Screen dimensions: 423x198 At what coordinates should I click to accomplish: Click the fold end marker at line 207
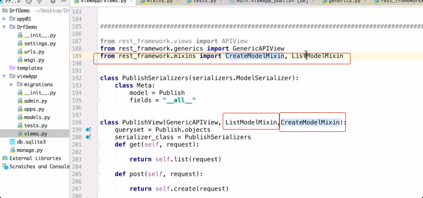click(x=98, y=189)
